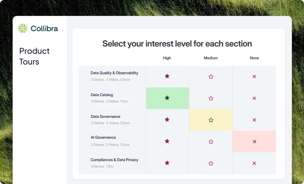Select High star for AI Governance
The width and height of the screenshot is (304, 184).
coord(167,141)
